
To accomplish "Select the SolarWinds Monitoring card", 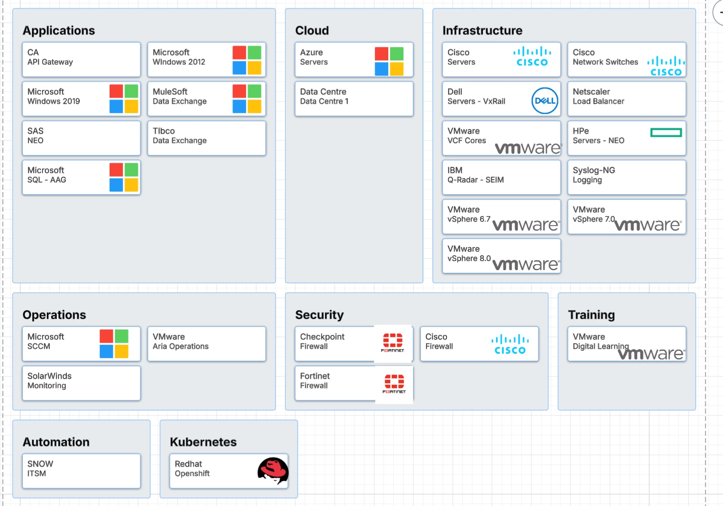I will (x=81, y=383).
